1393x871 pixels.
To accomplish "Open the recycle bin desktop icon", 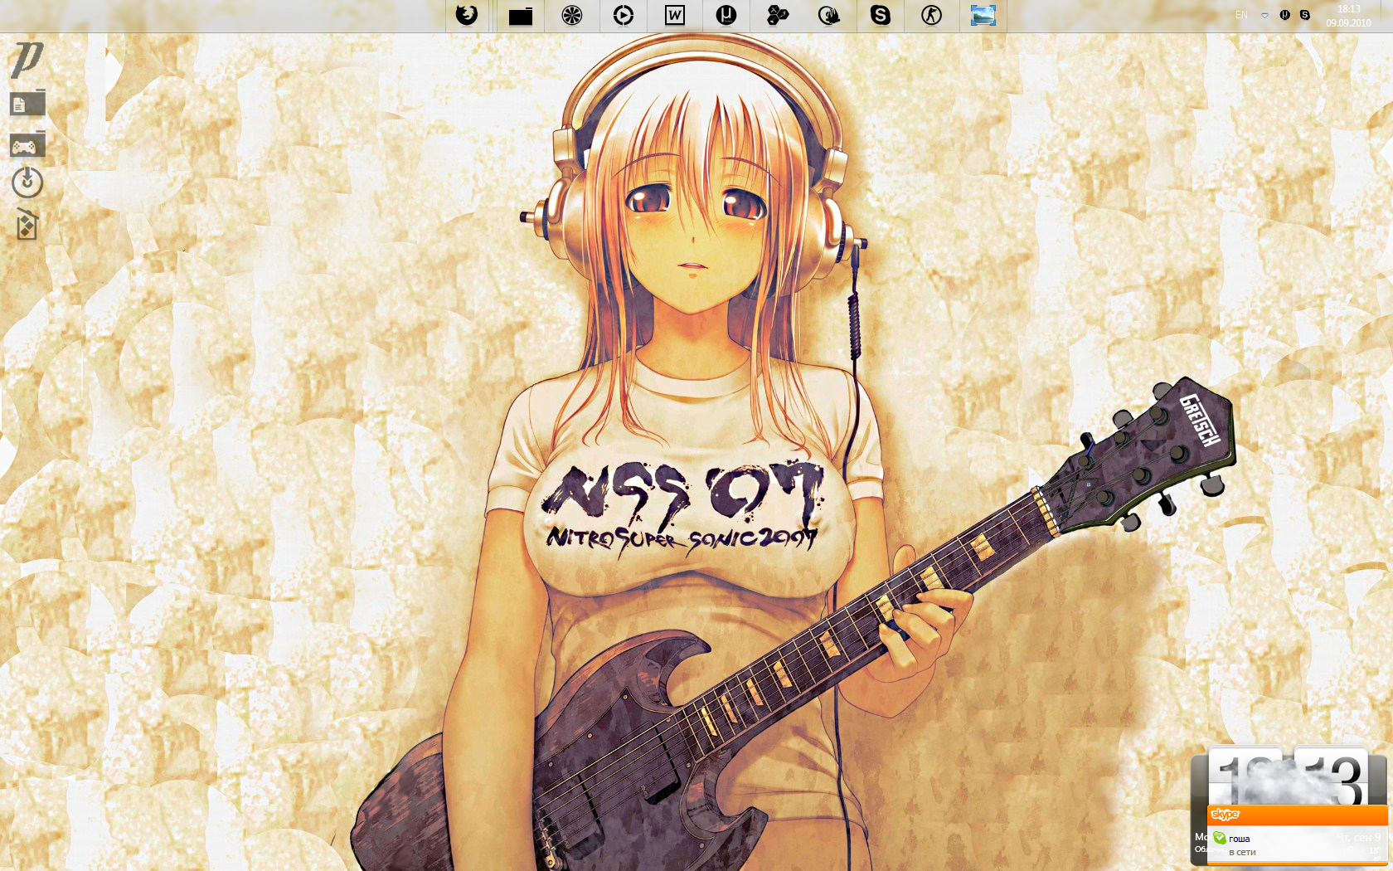I will point(27,224).
